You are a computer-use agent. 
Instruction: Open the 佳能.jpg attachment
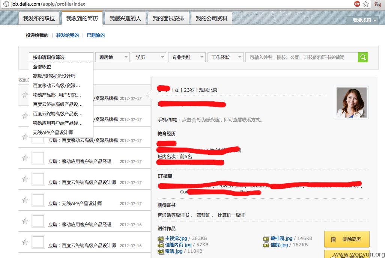click(x=279, y=245)
